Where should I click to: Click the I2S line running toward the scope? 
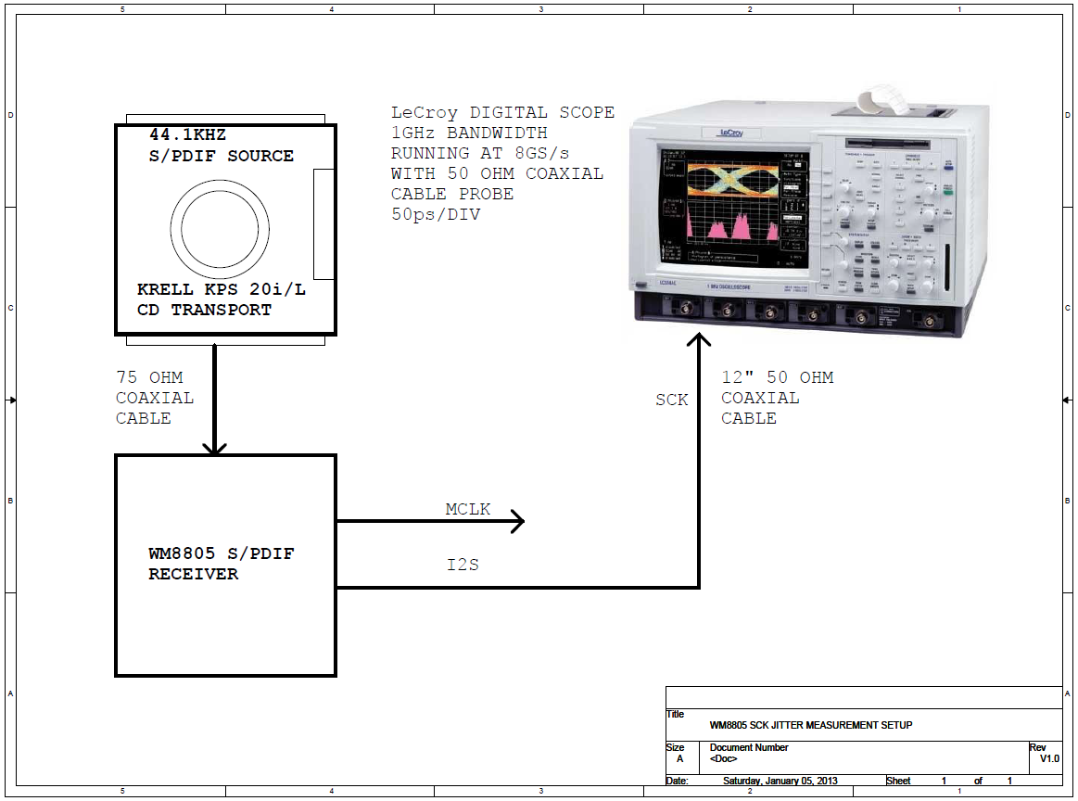click(x=517, y=587)
